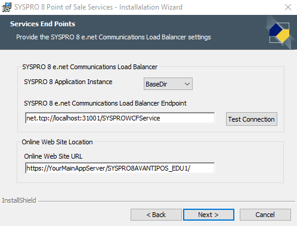
Task: Close the Installation Wizard window
Action: 288,7
